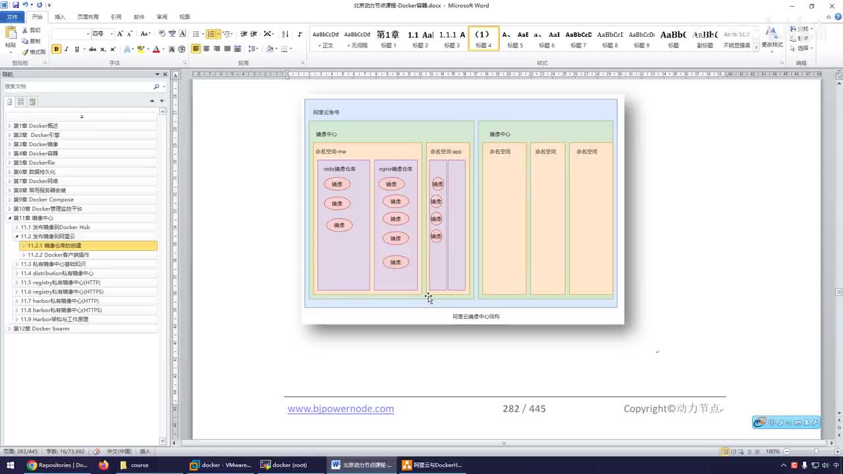Image resolution: width=843 pixels, height=474 pixels.
Task: Collapse 11.2 发布镜像到阿里云 heading
Action: click(16, 236)
